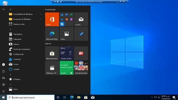This screenshot has width=178, height=100.
Task: Open the Office tile
Action: [x=52, y=19]
